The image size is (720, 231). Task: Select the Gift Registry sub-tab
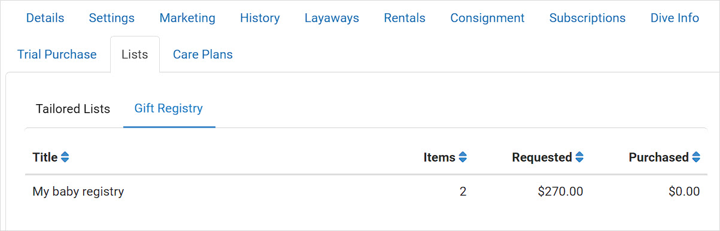[x=169, y=109]
